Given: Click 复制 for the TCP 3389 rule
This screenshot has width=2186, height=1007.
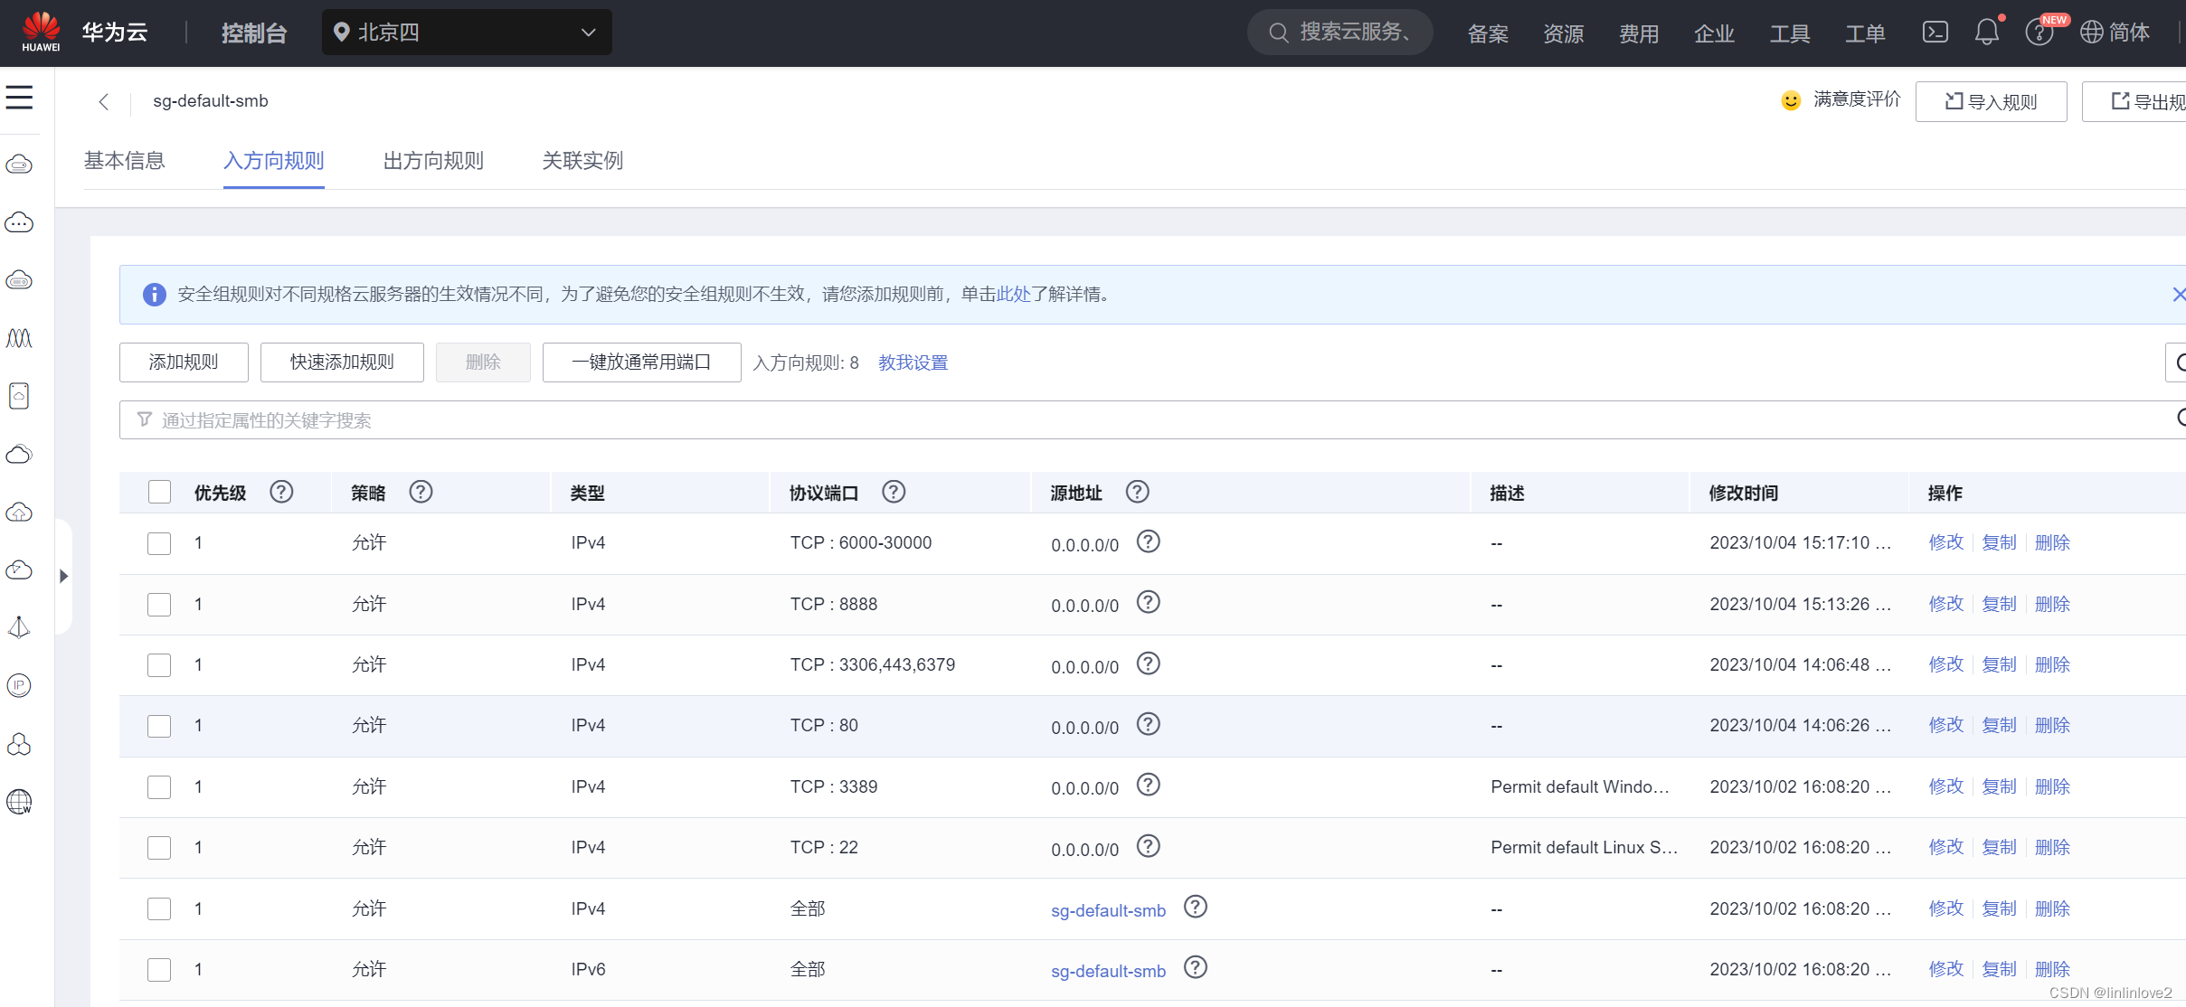Looking at the screenshot, I should pyautogui.click(x=2000, y=786).
